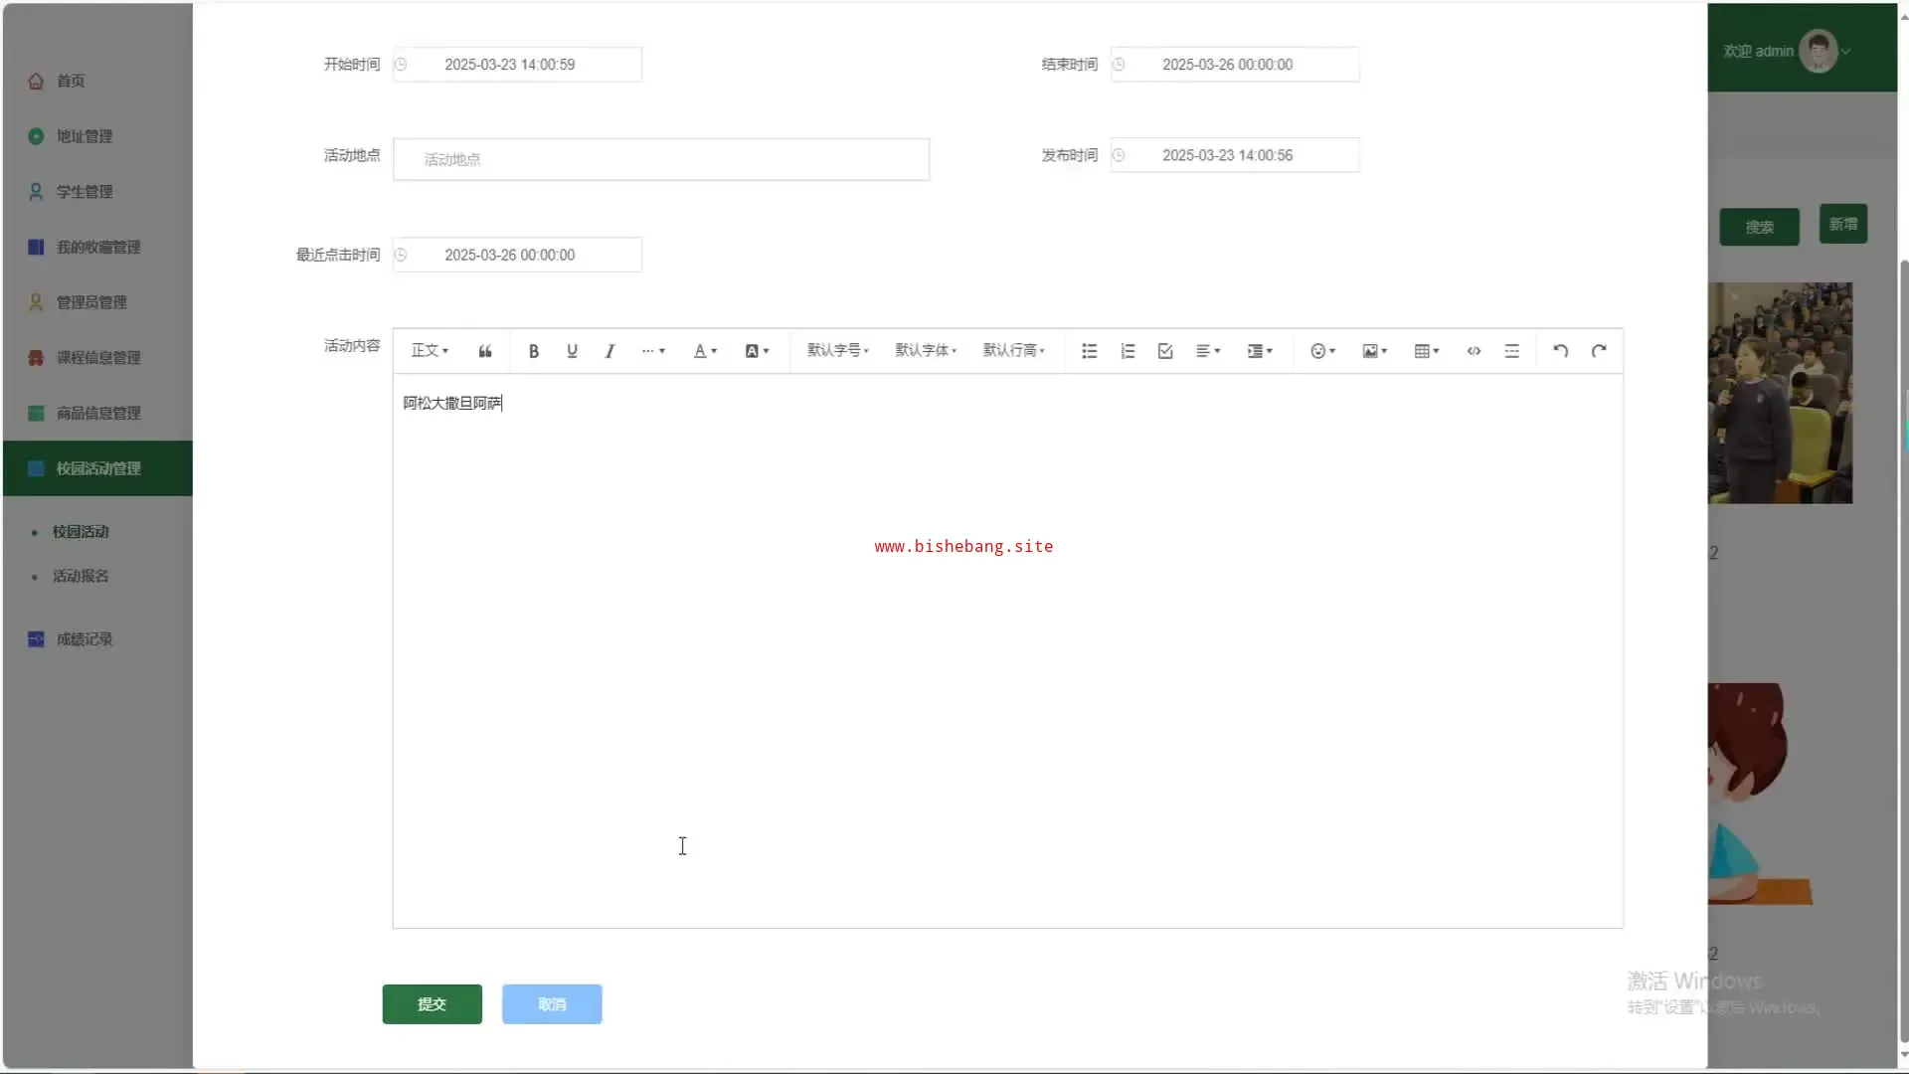Click the green 提交 submit button
Screen dimensions: 1909x1074
432,1004
